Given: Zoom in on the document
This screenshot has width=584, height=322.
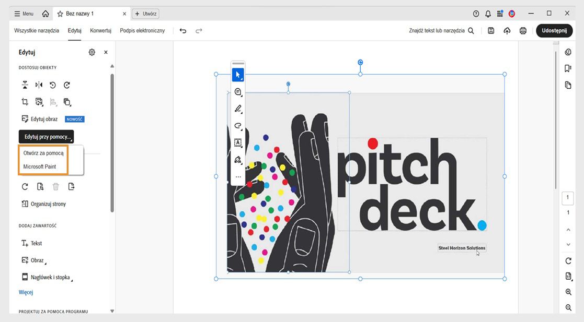Looking at the screenshot, I should coord(568,292).
